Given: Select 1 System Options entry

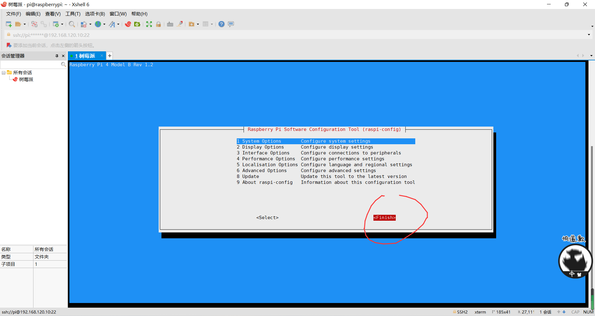Looking at the screenshot, I should coord(326,141).
